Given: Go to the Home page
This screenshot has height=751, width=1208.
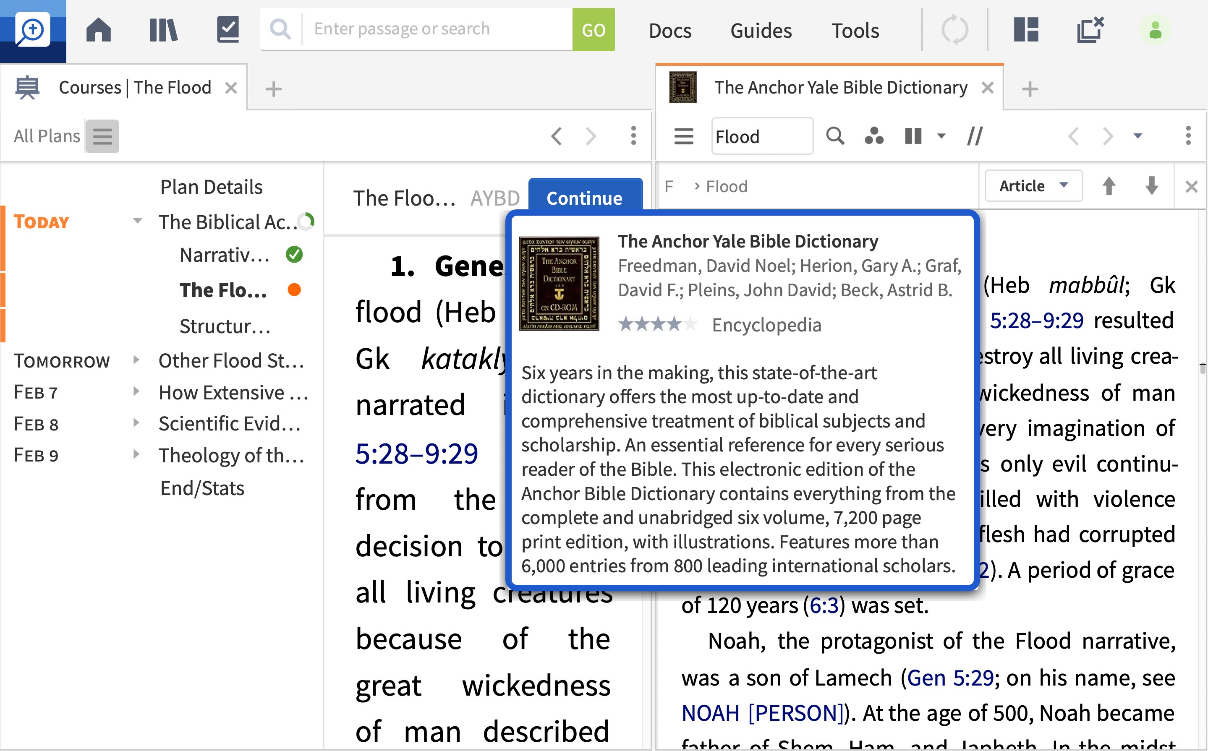Looking at the screenshot, I should tap(98, 30).
